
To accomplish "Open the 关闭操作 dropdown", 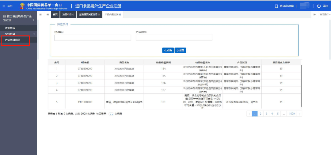I will 325,14.
